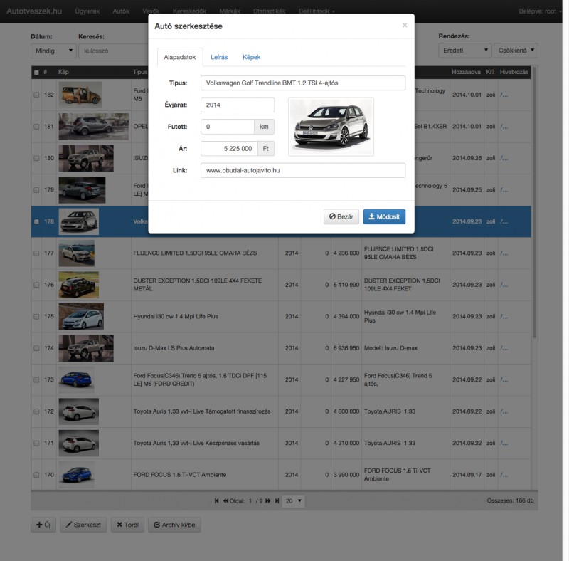Click the Bezár cancel button
The height and width of the screenshot is (561, 569).
click(341, 216)
